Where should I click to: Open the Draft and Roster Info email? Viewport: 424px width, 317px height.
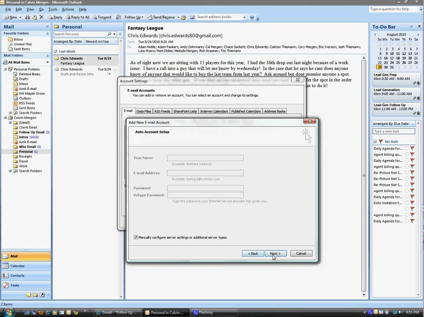pos(85,72)
